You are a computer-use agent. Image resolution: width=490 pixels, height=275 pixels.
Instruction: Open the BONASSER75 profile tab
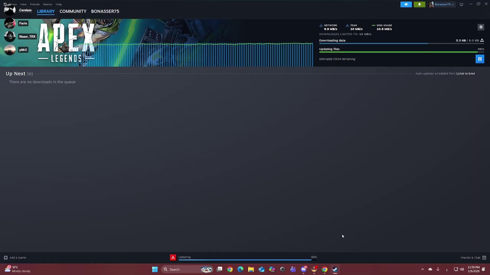(105, 11)
